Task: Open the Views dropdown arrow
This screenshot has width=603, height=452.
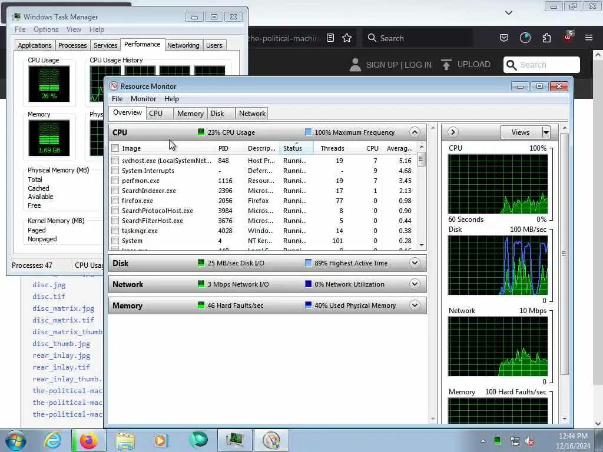Action: 546,132
